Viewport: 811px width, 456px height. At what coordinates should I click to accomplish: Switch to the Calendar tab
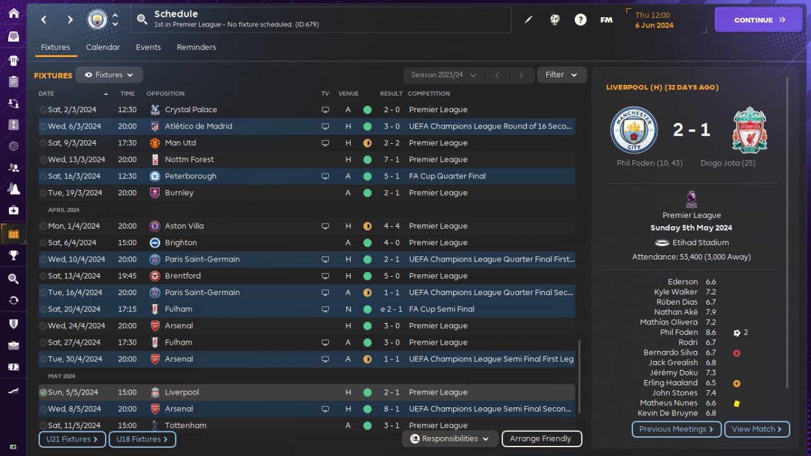click(x=103, y=47)
